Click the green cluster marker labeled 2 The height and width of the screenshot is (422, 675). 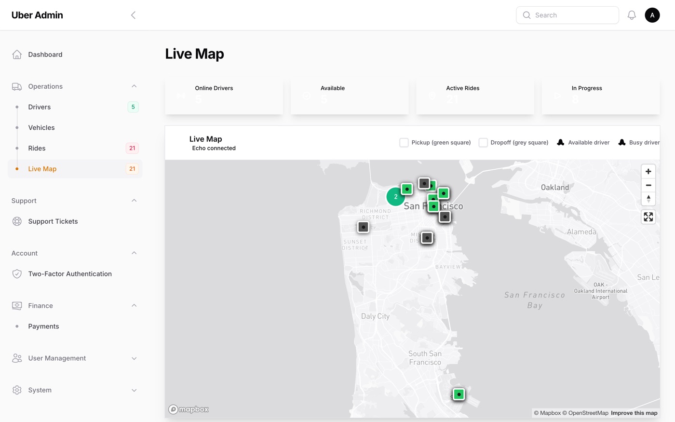[x=396, y=197]
